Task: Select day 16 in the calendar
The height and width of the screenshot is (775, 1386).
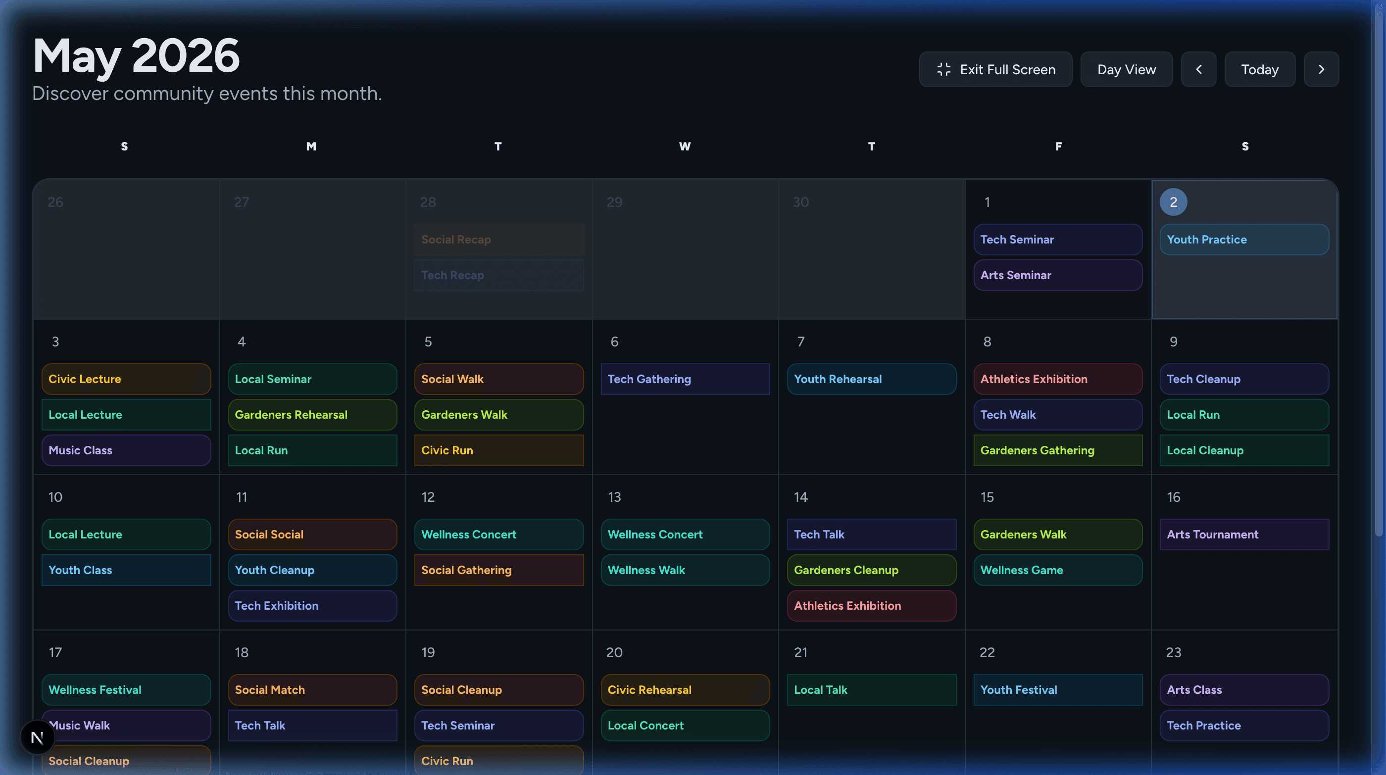Action: tap(1173, 497)
